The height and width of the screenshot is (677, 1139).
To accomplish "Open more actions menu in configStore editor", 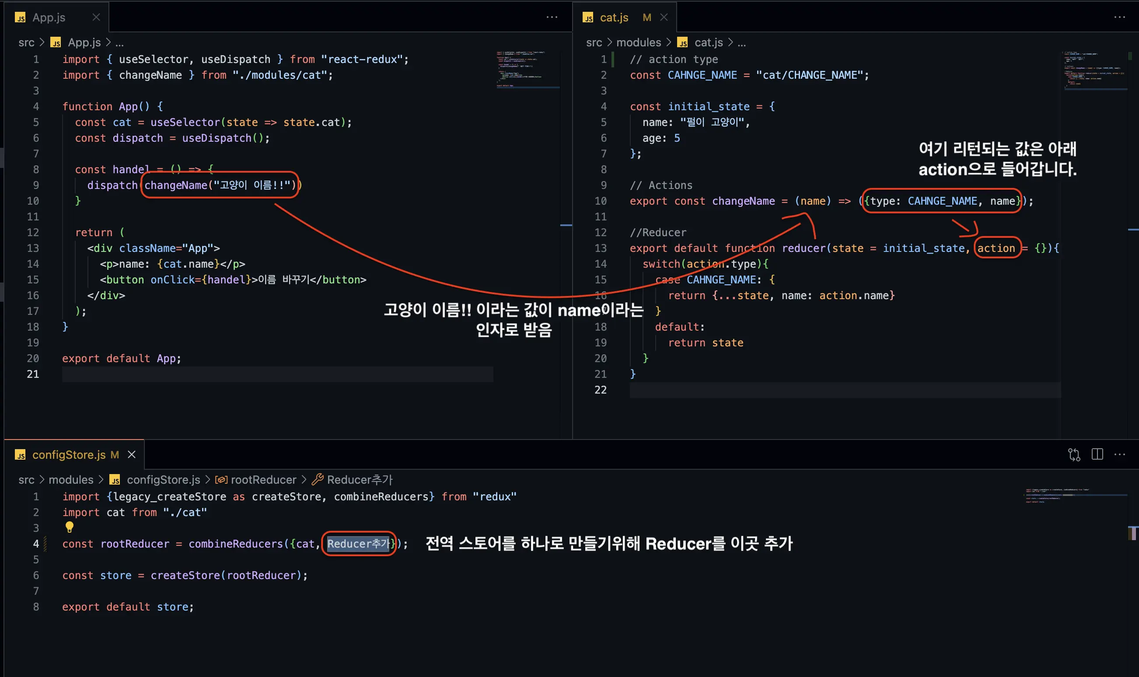I will coord(1119,454).
